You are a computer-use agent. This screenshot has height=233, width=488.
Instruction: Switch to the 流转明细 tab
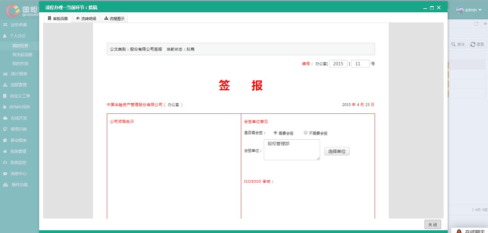(86, 18)
